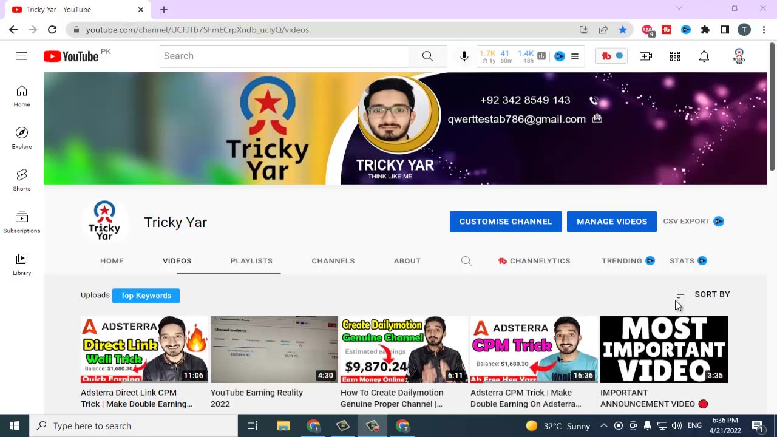Open the YouTube guide hamburger menu

pyautogui.click(x=22, y=56)
